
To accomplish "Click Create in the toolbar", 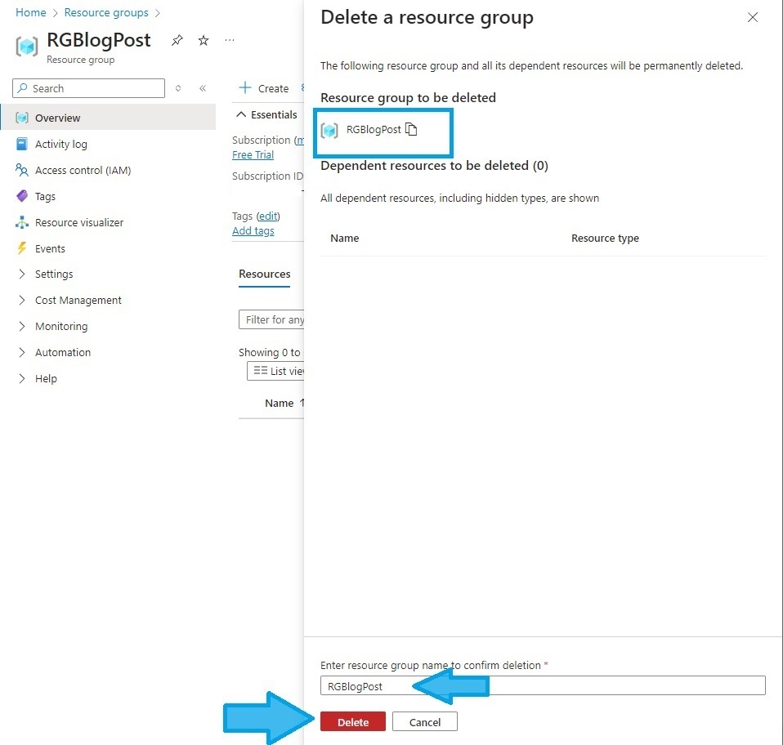I will point(264,88).
